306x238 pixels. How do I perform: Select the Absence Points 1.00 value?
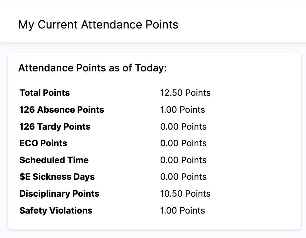(183, 110)
